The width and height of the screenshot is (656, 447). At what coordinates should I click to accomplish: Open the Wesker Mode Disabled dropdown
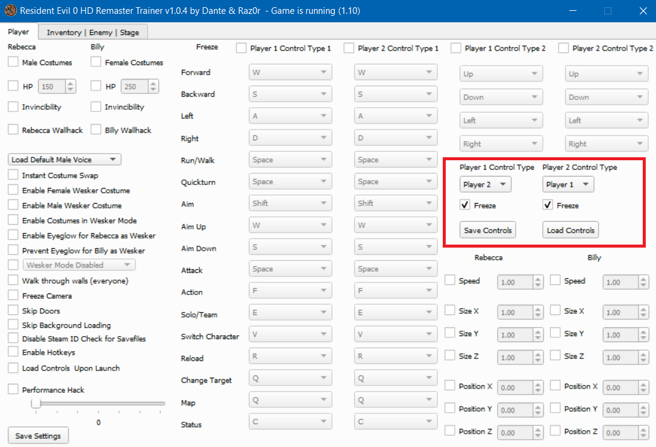tap(79, 265)
